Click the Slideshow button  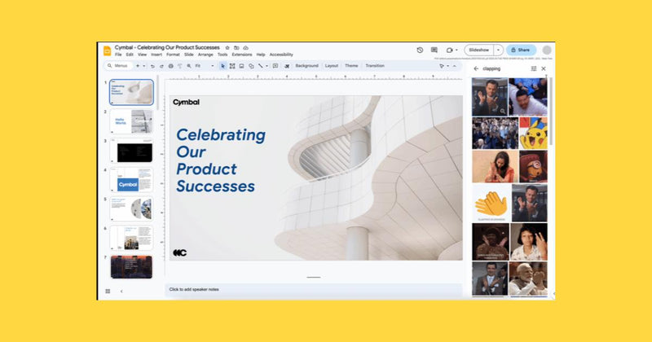(x=479, y=50)
